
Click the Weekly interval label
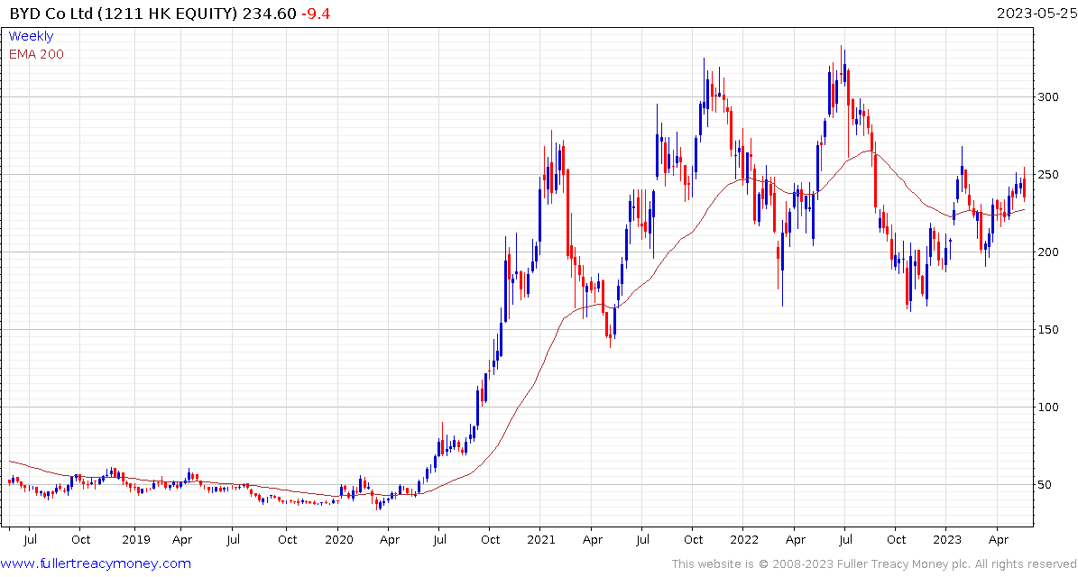(31, 36)
